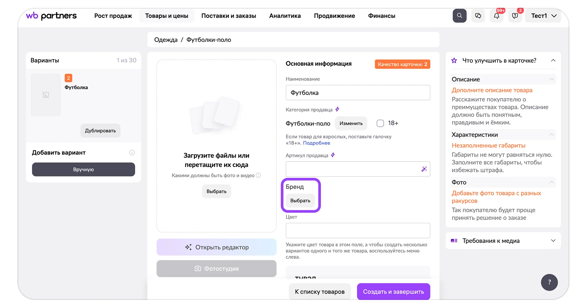Open the chat messages icon
This screenshot has width=586, height=306.
coord(478,16)
